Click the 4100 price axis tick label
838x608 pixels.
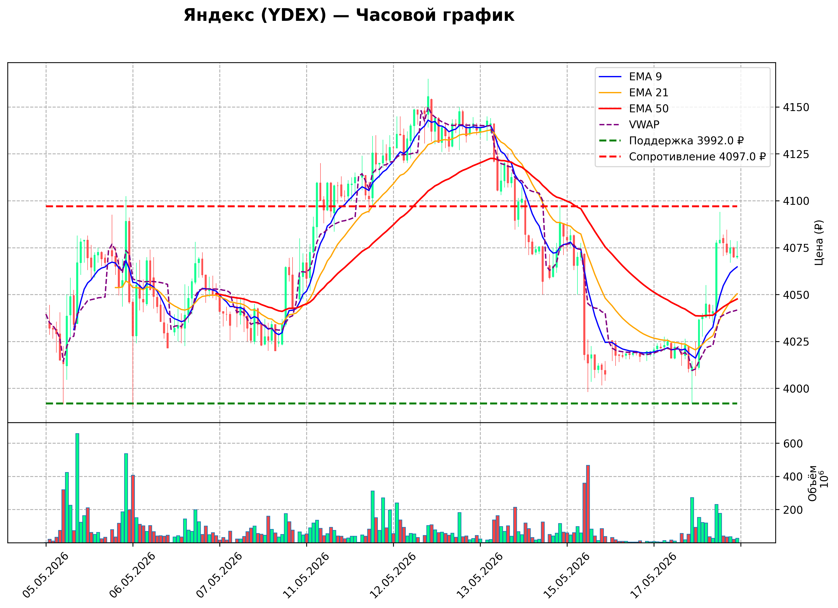pyautogui.click(x=796, y=201)
